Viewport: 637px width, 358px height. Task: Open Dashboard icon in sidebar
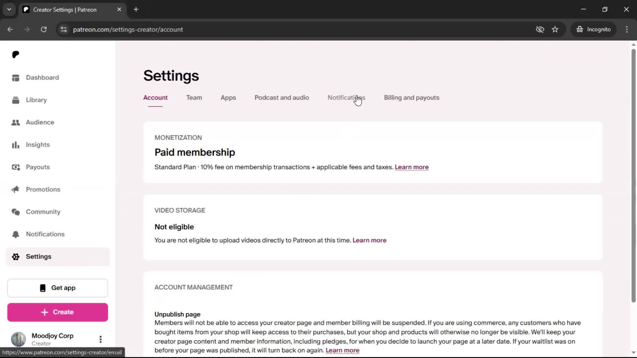[x=16, y=78]
